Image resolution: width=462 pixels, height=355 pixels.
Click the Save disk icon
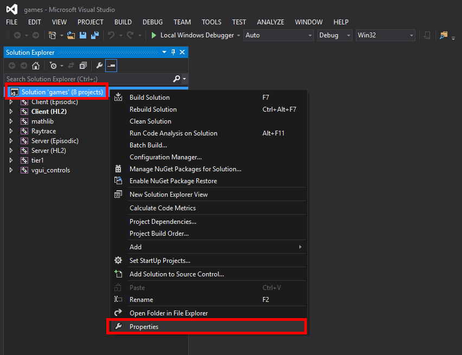[83, 35]
